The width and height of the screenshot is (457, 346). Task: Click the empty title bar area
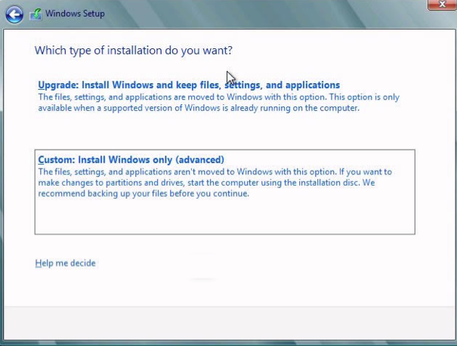pos(264,14)
